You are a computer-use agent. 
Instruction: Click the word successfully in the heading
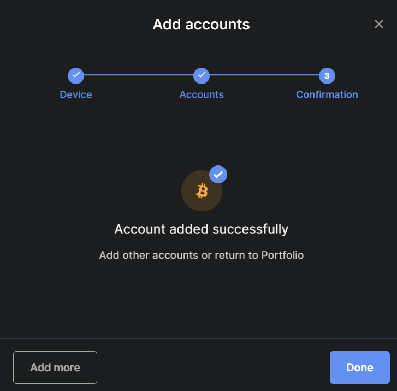(x=250, y=229)
